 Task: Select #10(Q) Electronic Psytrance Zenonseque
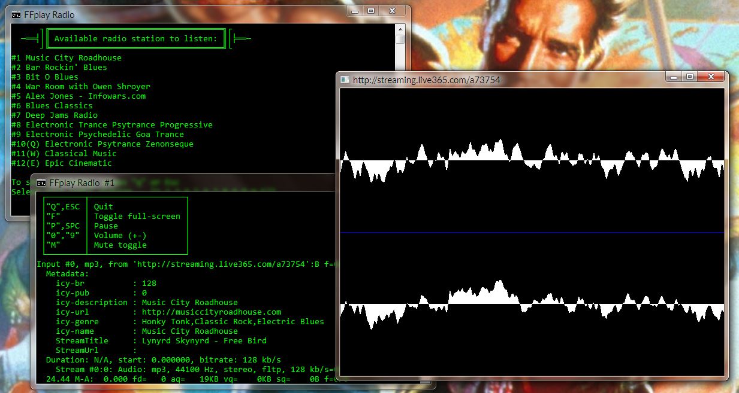[x=102, y=144]
